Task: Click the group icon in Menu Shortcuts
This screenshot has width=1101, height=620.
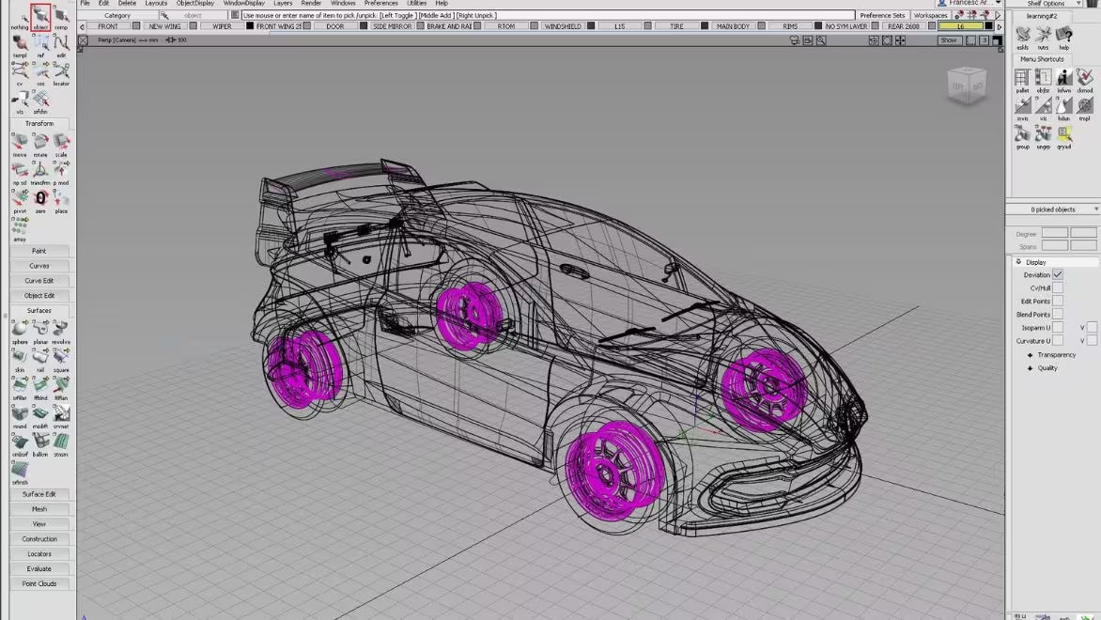Action: pyautogui.click(x=1022, y=133)
